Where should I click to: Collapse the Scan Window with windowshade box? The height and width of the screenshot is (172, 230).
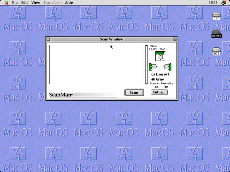[175, 39]
